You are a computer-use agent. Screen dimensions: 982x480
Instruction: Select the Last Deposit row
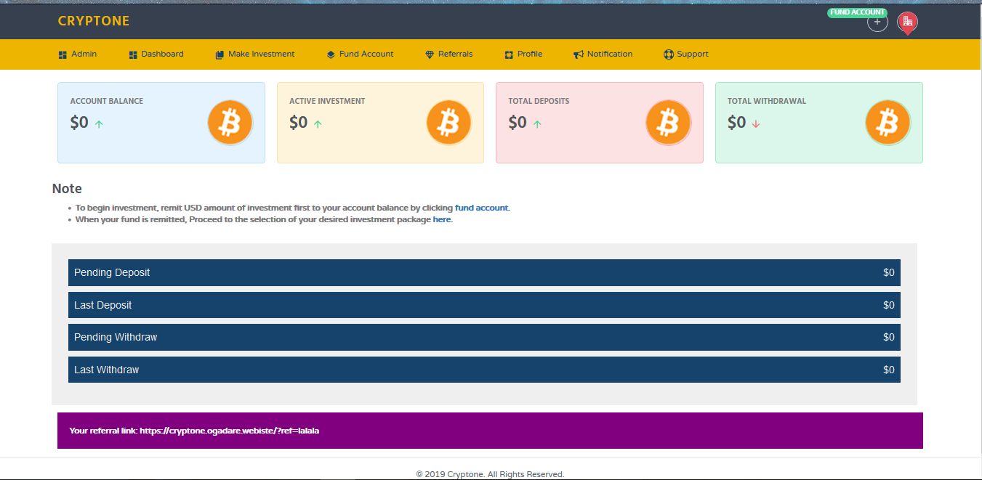click(x=484, y=305)
